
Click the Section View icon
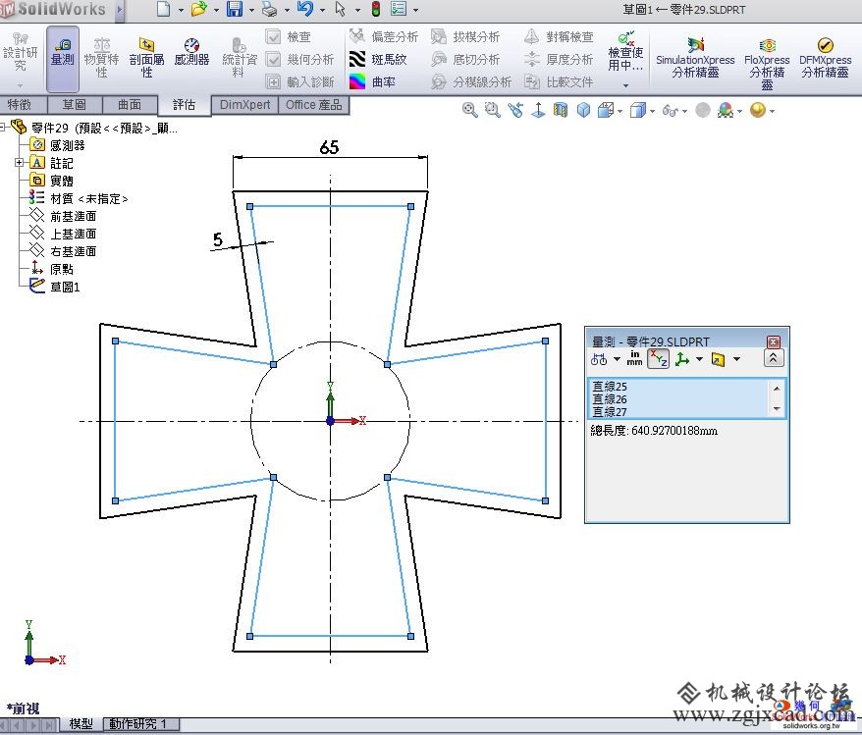(561, 111)
